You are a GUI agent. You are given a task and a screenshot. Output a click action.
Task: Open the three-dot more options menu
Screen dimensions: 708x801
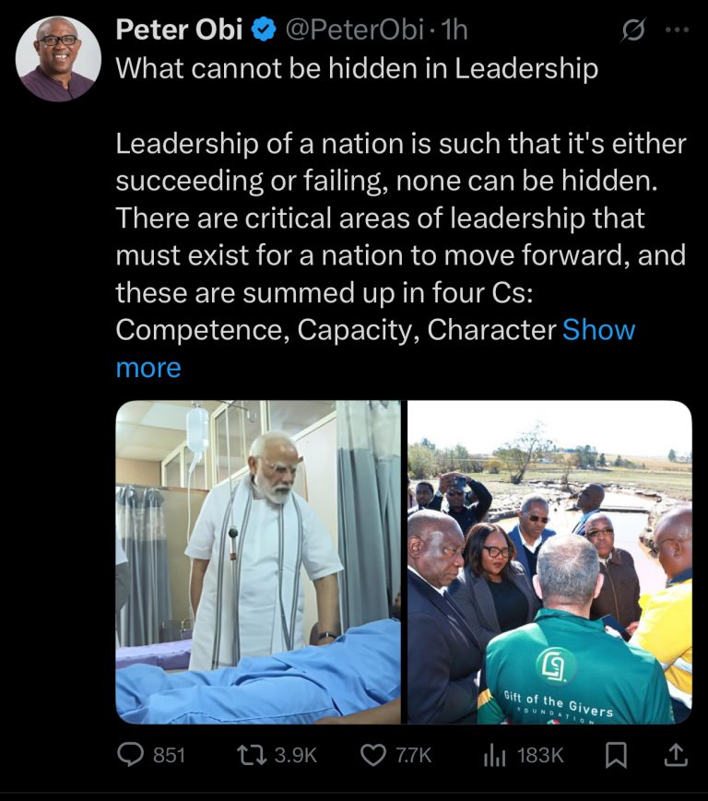pyautogui.click(x=678, y=29)
